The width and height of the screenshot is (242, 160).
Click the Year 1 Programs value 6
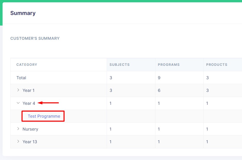159,90
